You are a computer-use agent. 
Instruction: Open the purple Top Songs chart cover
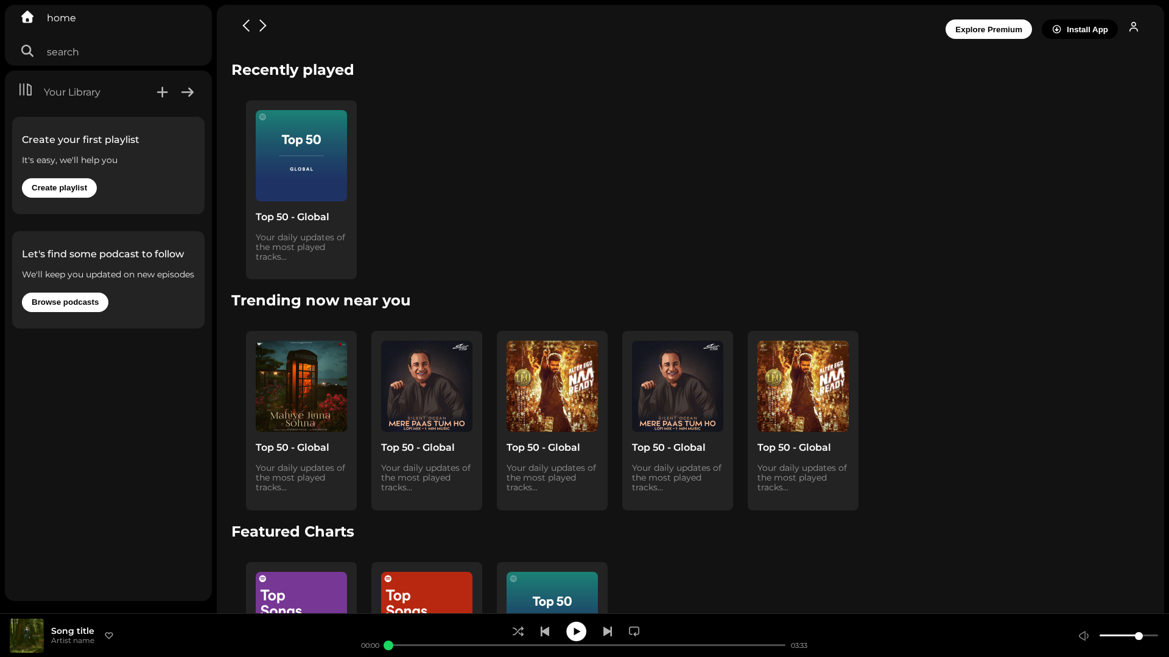[301, 593]
